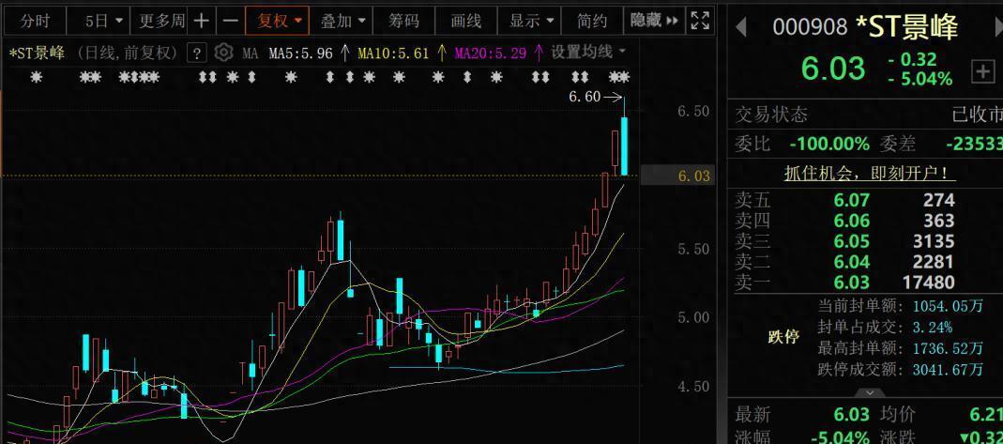Image resolution: width=1003 pixels, height=444 pixels.
Task: Hide side panel with 隐藏 button
Action: 653,21
